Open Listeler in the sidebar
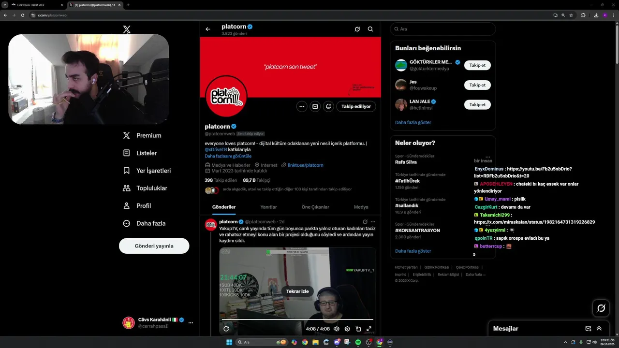Image resolution: width=619 pixels, height=348 pixels. click(140, 153)
